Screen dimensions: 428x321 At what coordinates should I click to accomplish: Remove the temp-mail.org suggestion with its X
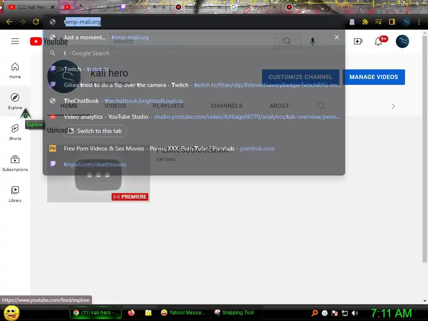[x=337, y=37]
